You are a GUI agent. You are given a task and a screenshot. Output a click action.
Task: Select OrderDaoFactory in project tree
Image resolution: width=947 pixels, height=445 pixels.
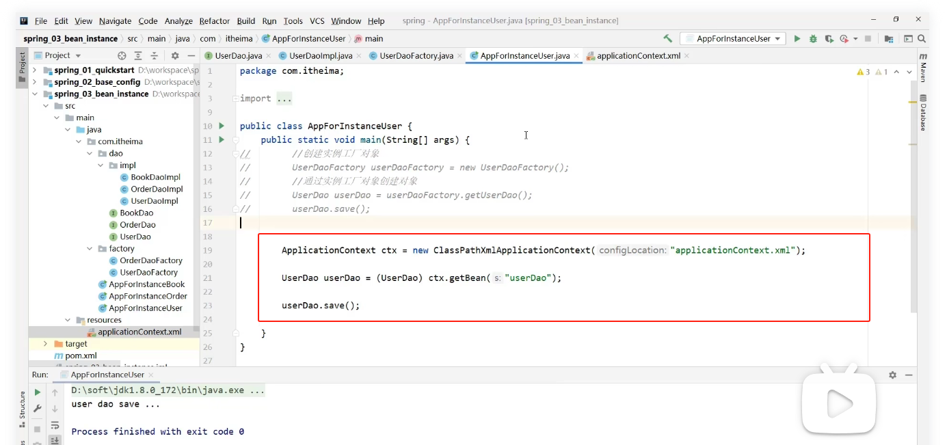[150, 260]
